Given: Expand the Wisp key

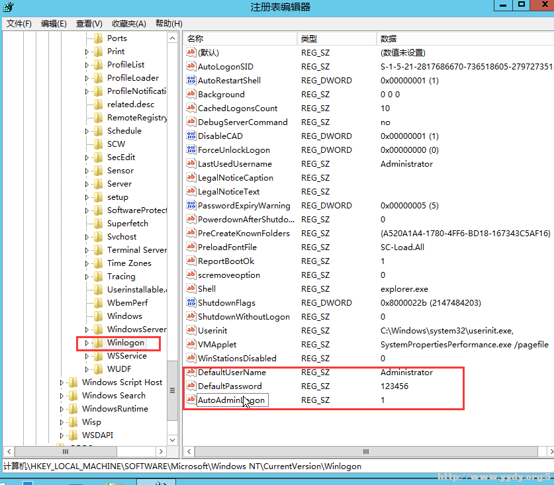Looking at the screenshot, I should pos(62,422).
